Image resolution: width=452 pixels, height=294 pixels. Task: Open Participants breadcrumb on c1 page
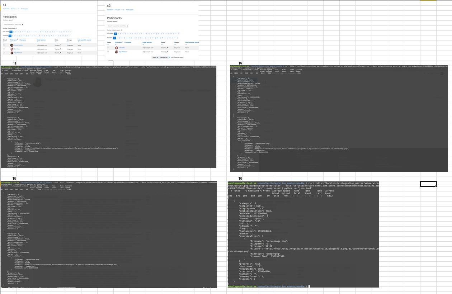pos(24,9)
